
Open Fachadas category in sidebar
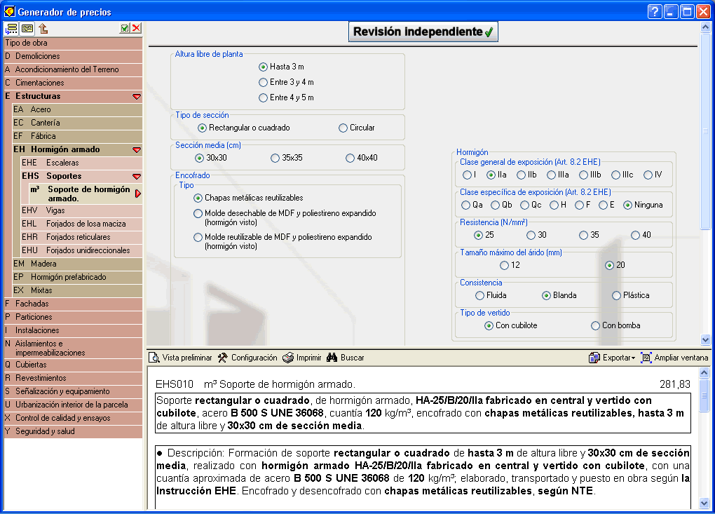pos(32,304)
